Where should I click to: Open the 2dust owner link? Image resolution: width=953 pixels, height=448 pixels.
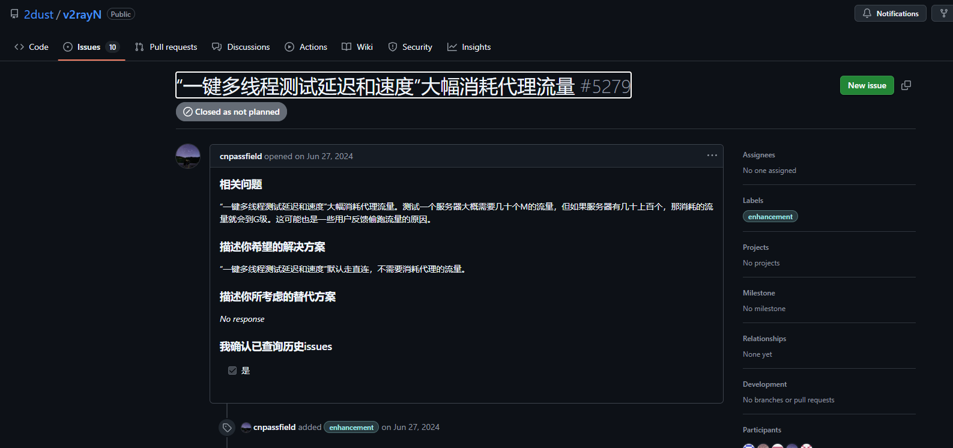[x=39, y=14]
